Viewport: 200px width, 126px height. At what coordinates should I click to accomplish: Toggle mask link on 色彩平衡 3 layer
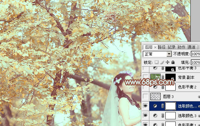(162, 68)
